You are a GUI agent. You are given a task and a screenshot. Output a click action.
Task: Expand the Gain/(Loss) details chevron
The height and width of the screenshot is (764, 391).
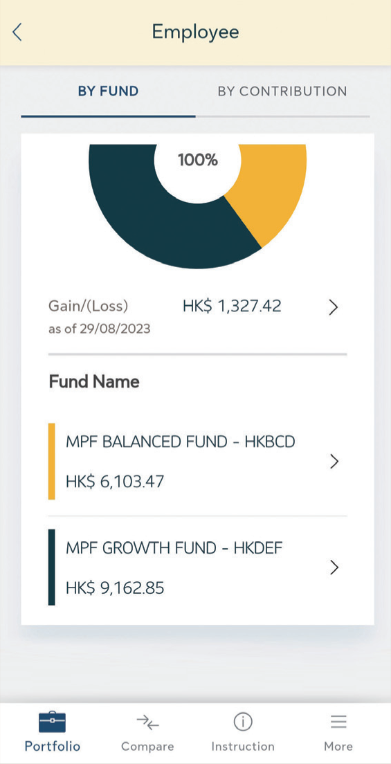coord(334,307)
